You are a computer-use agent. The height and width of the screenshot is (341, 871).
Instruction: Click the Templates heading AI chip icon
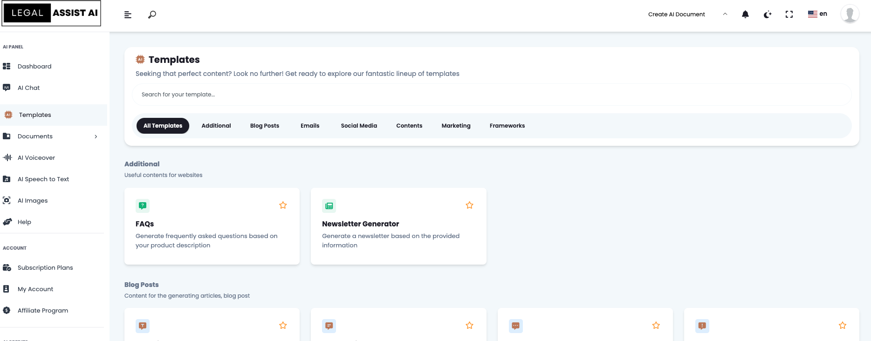point(140,59)
